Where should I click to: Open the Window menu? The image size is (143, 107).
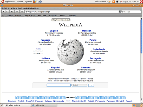[x=31, y=8]
